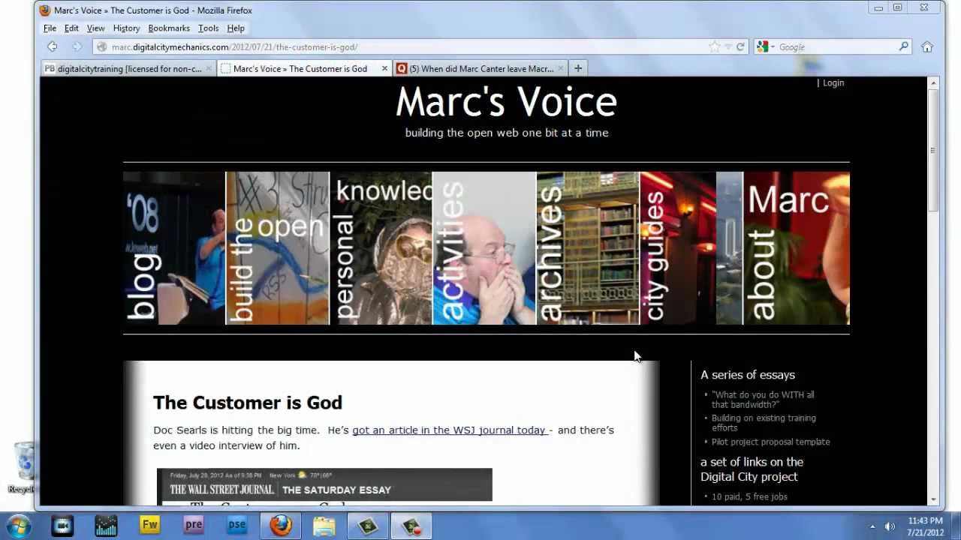Open the audio equalizer taskbar icon
The image size is (961, 540).
click(x=106, y=525)
